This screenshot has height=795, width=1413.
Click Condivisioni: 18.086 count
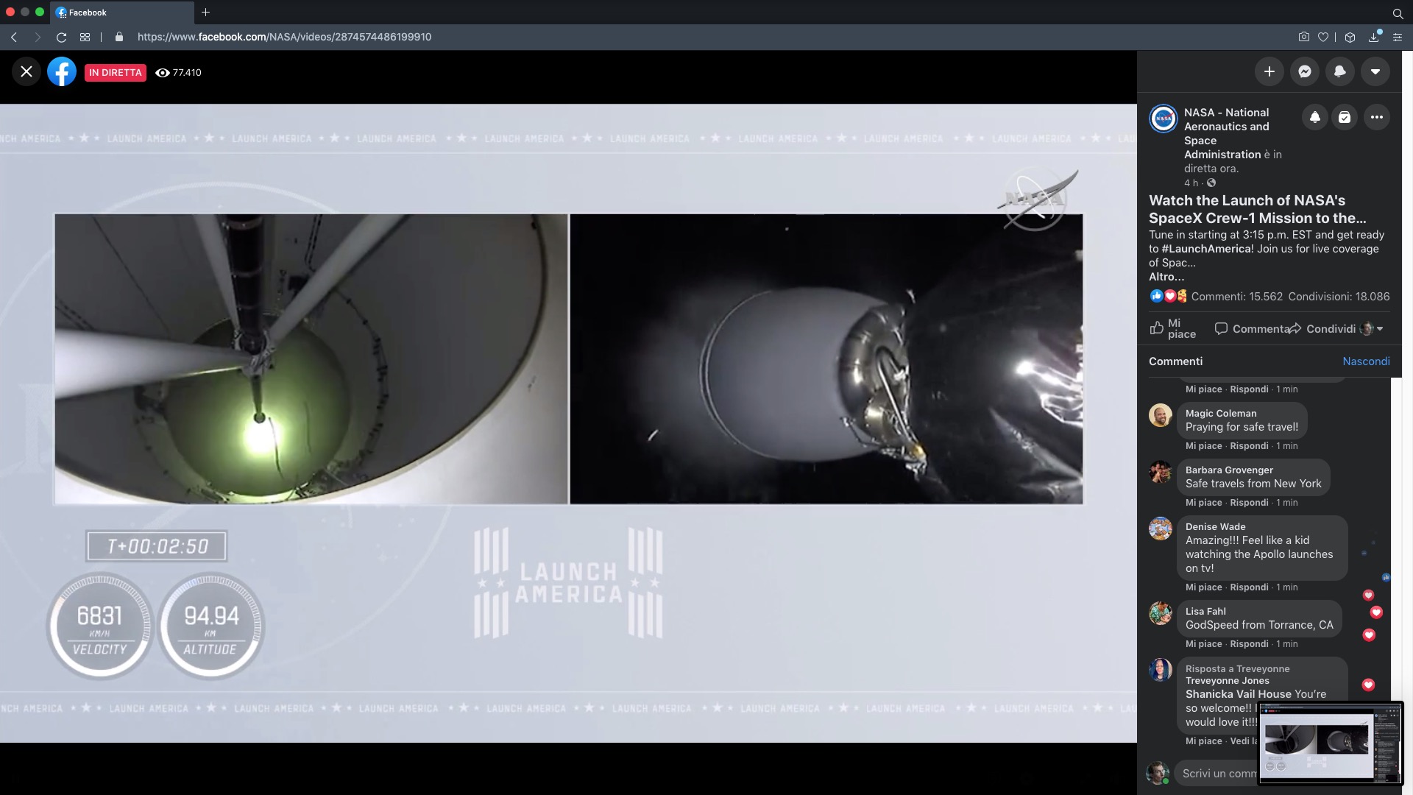pos(1339,297)
